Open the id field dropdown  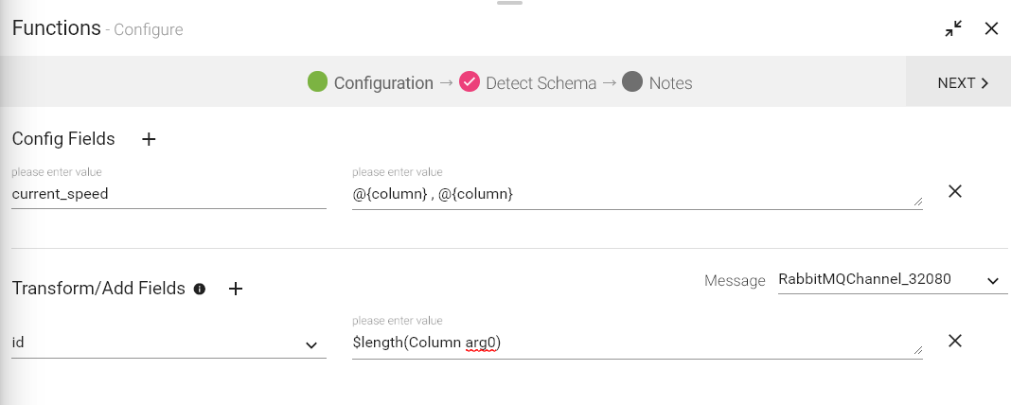click(310, 344)
